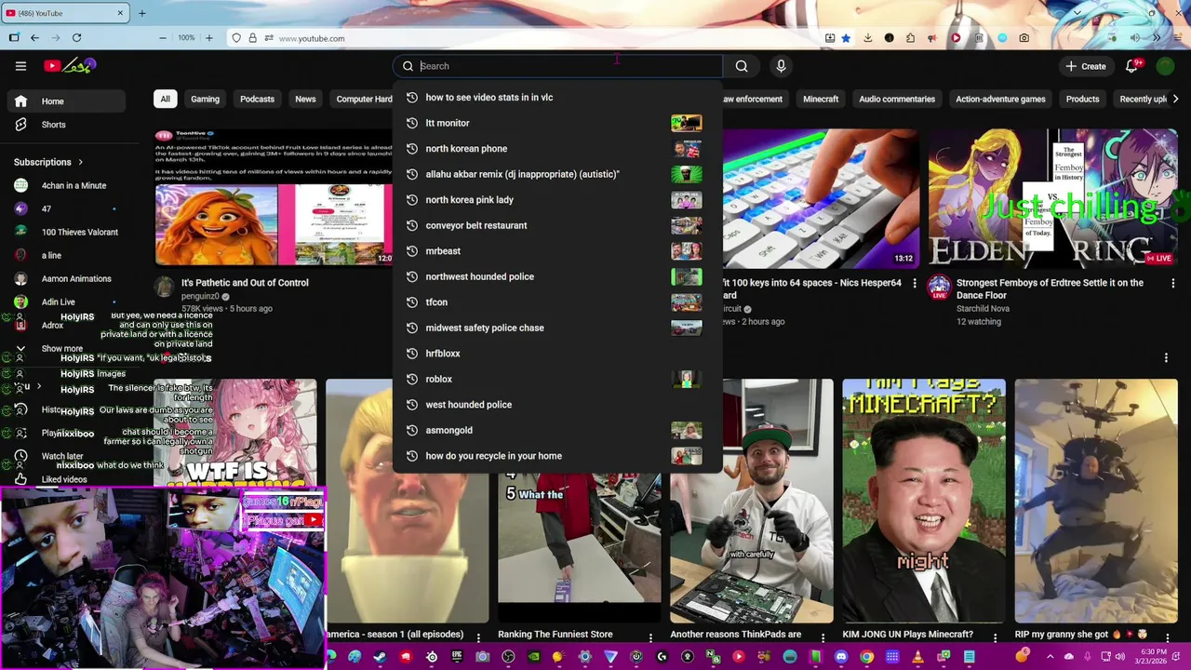This screenshot has height=670, width=1191.
Task: Open Steam from the taskbar
Action: pos(380,657)
